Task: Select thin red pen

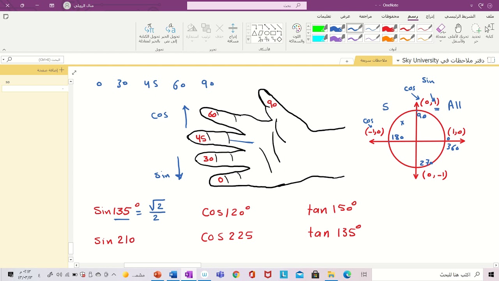Action: (425, 28)
